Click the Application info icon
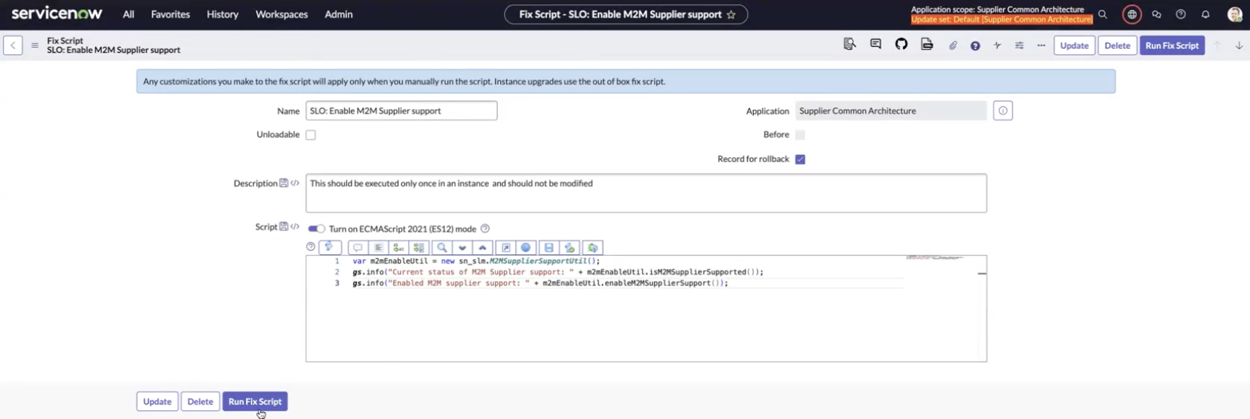 click(1003, 111)
